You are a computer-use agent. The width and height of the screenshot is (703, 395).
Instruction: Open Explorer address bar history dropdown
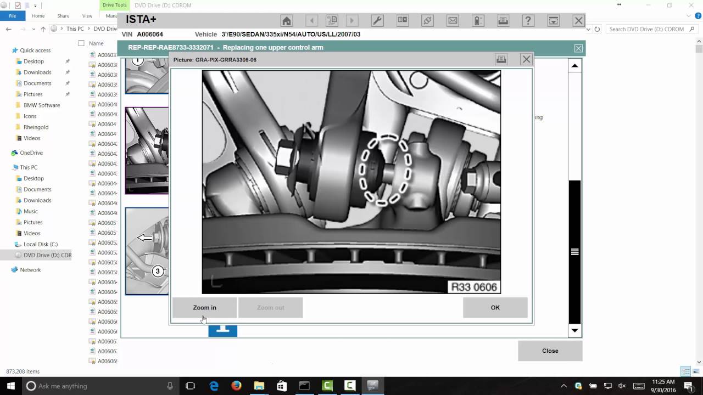click(589, 29)
